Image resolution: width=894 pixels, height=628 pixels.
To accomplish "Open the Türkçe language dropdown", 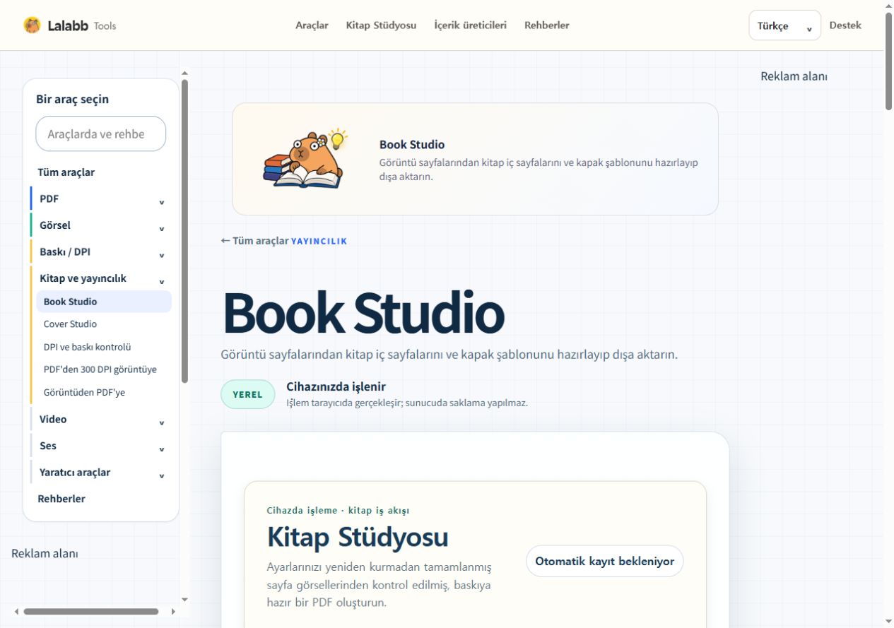I will pos(784,25).
